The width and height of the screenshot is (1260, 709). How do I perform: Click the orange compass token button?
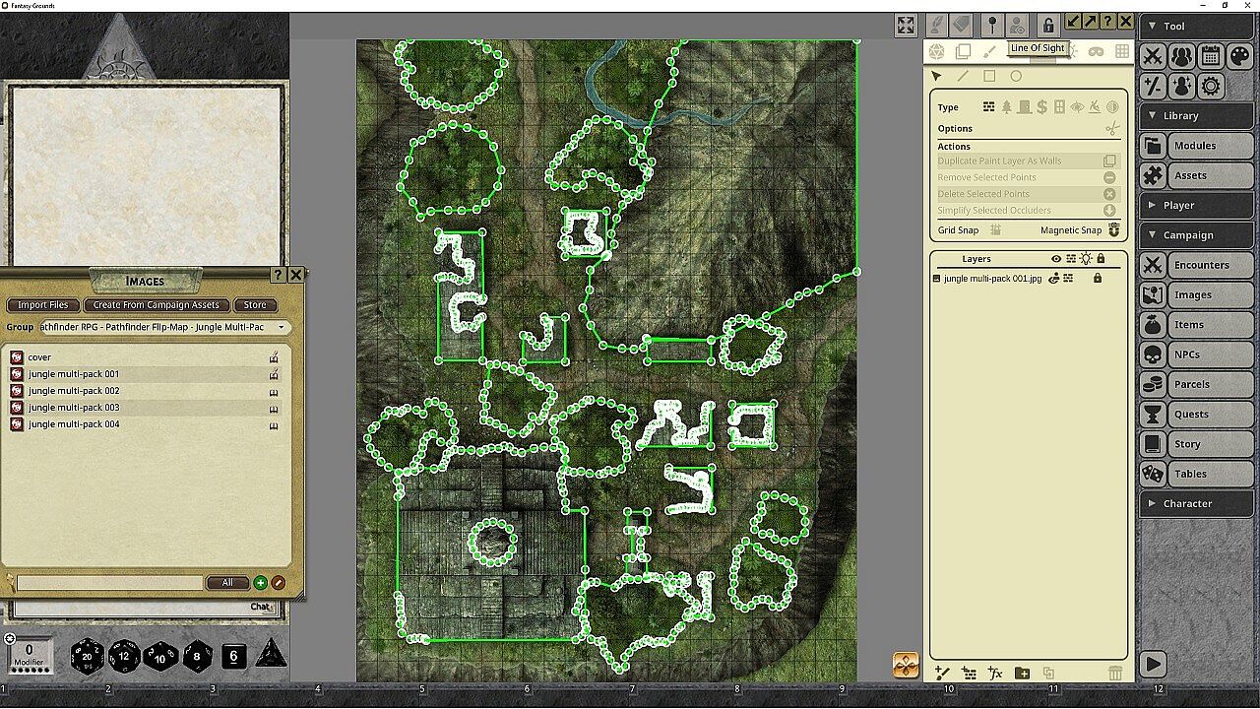tap(906, 665)
